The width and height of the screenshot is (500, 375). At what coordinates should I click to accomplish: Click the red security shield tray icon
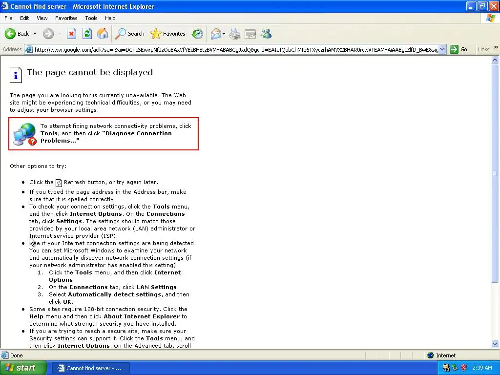(x=464, y=368)
